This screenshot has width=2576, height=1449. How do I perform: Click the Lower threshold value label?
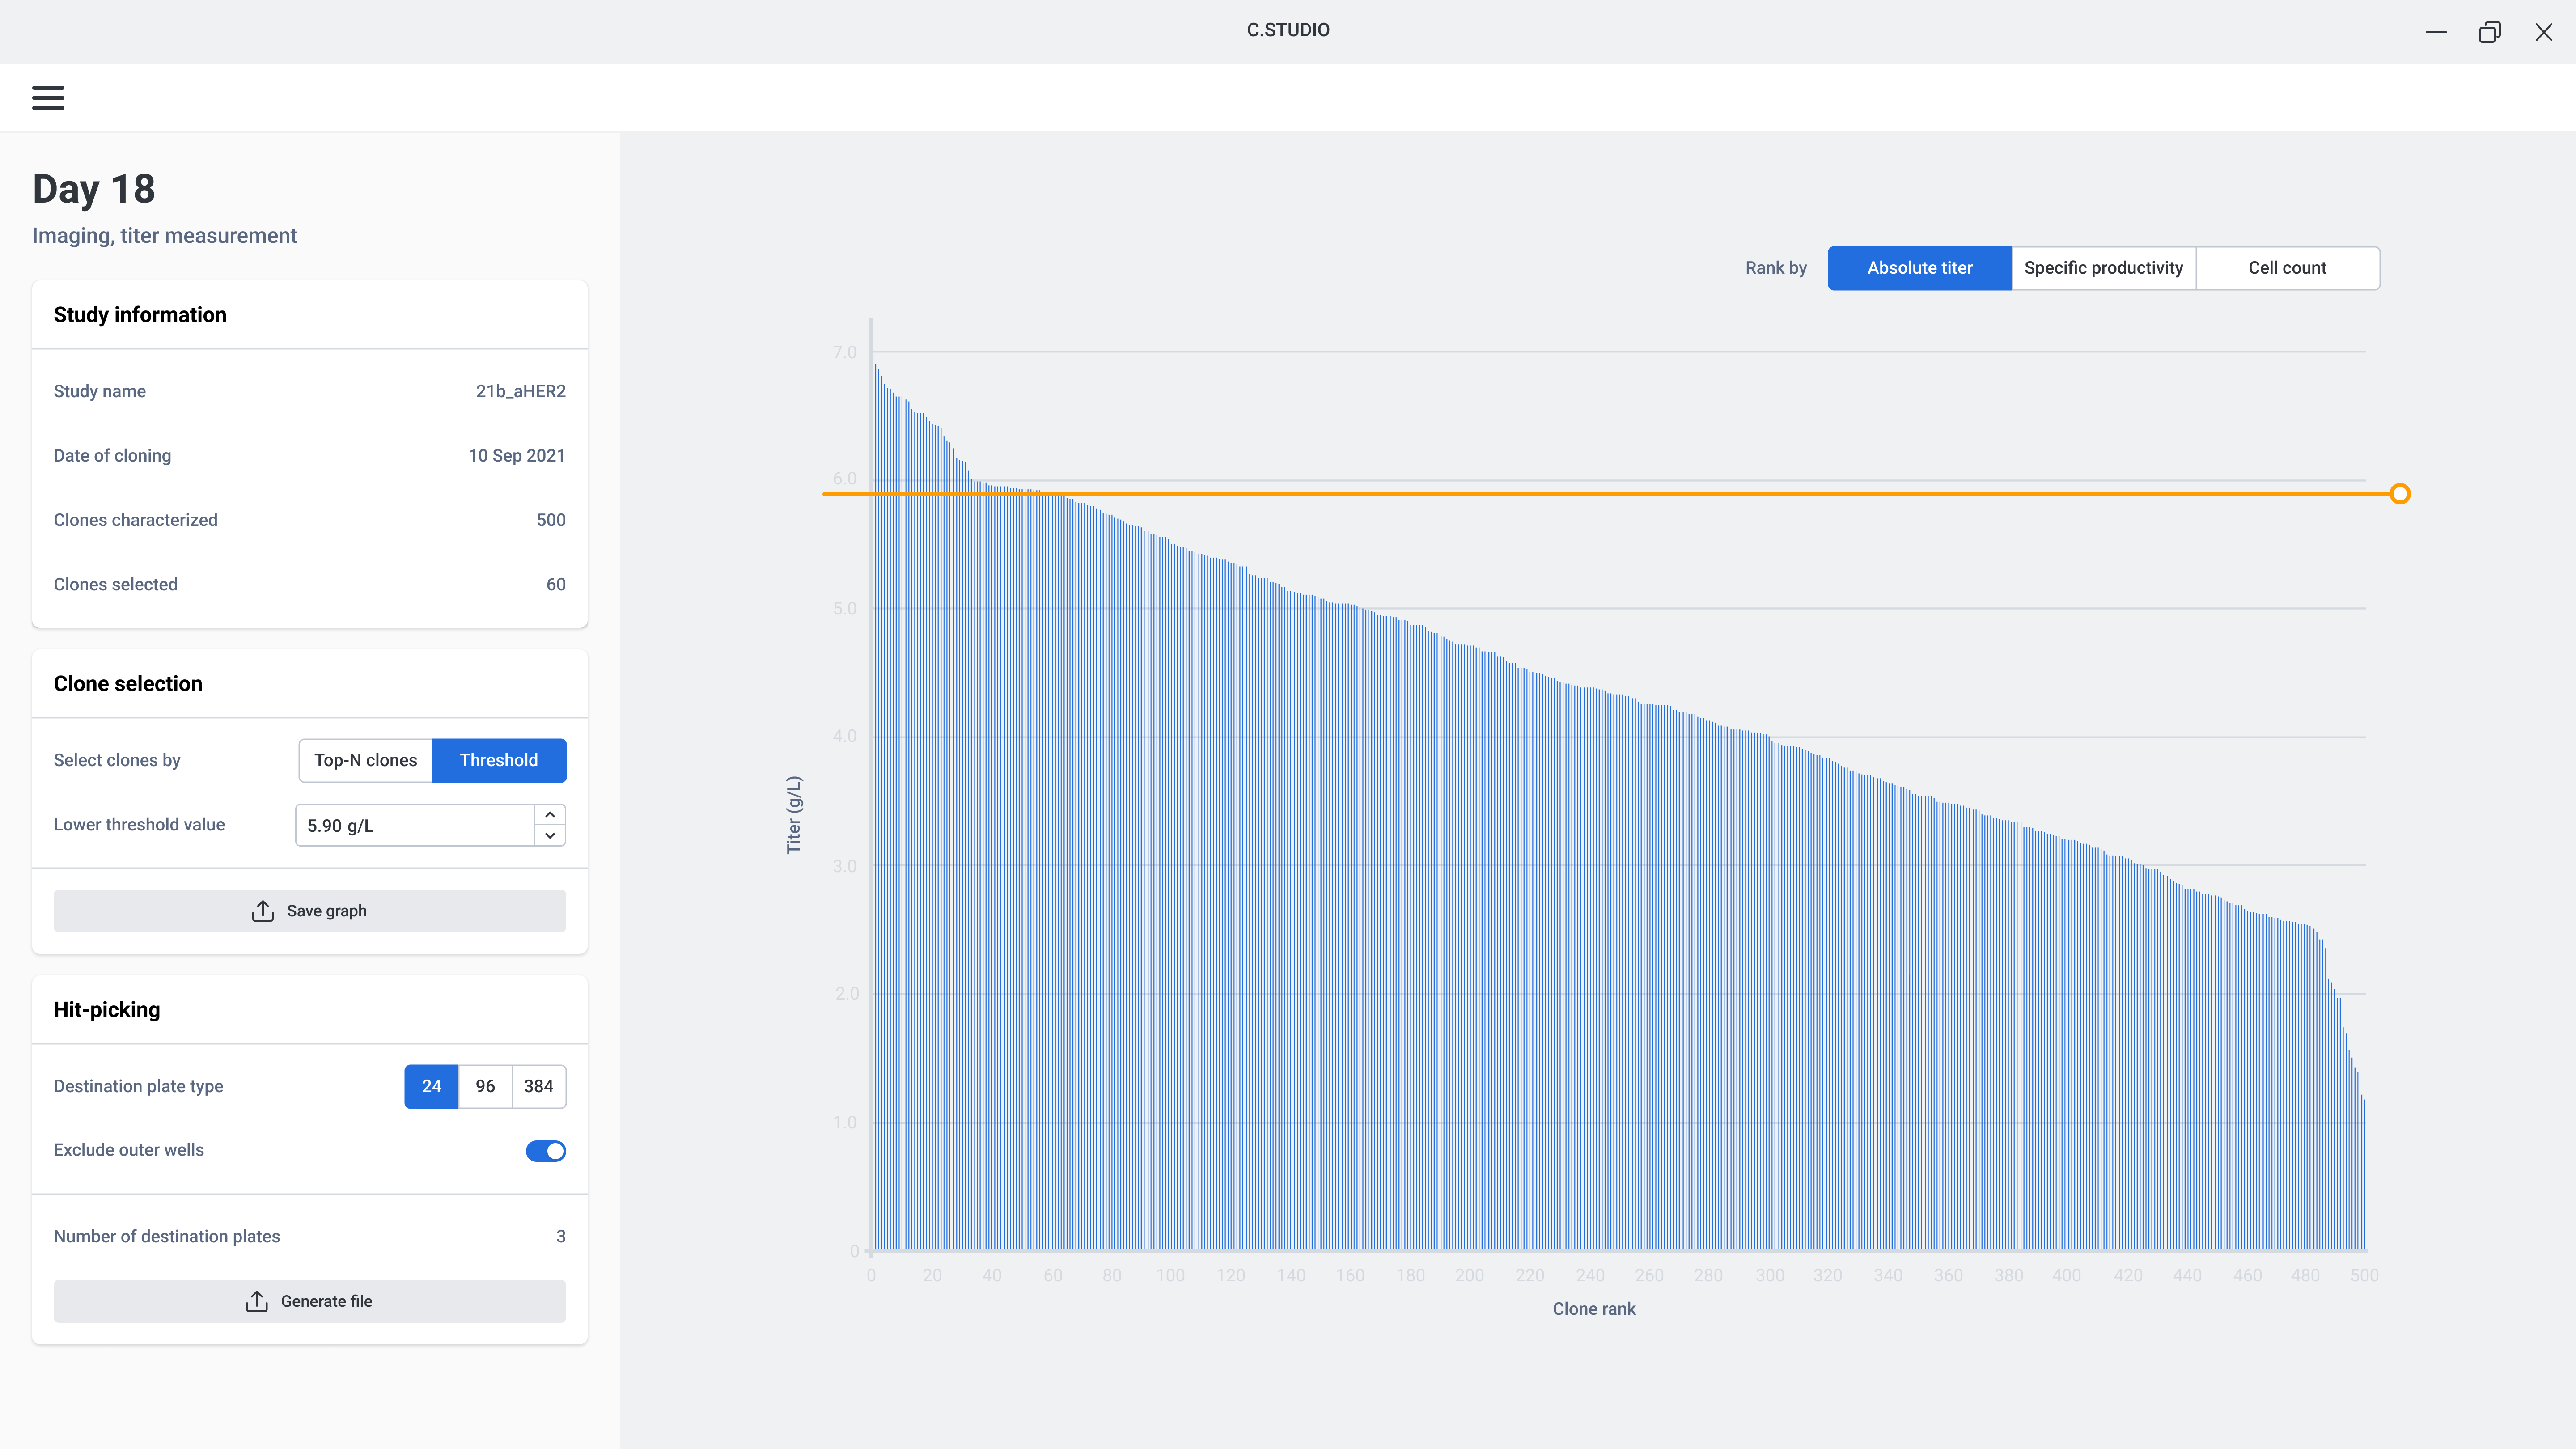pos(139,825)
